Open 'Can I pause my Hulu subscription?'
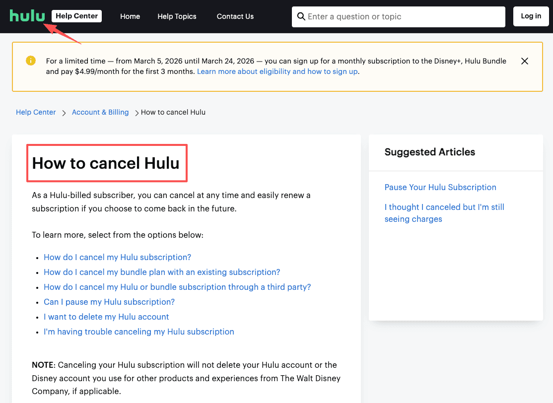Image resolution: width=553 pixels, height=403 pixels. [x=109, y=302]
